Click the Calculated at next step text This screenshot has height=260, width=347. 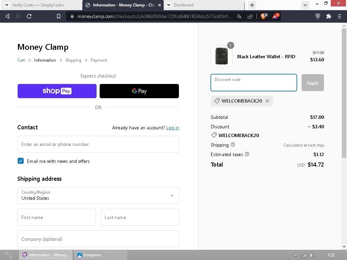point(304,145)
